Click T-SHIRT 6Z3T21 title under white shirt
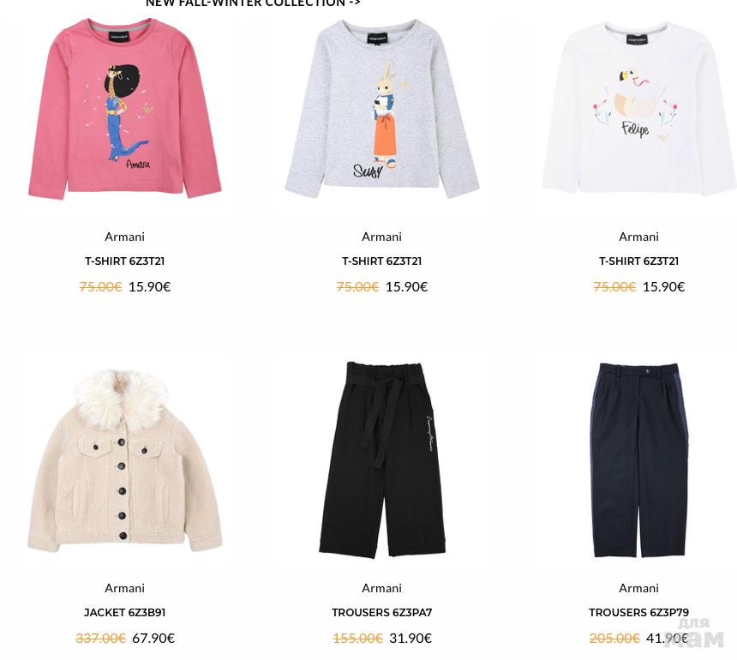 [638, 261]
